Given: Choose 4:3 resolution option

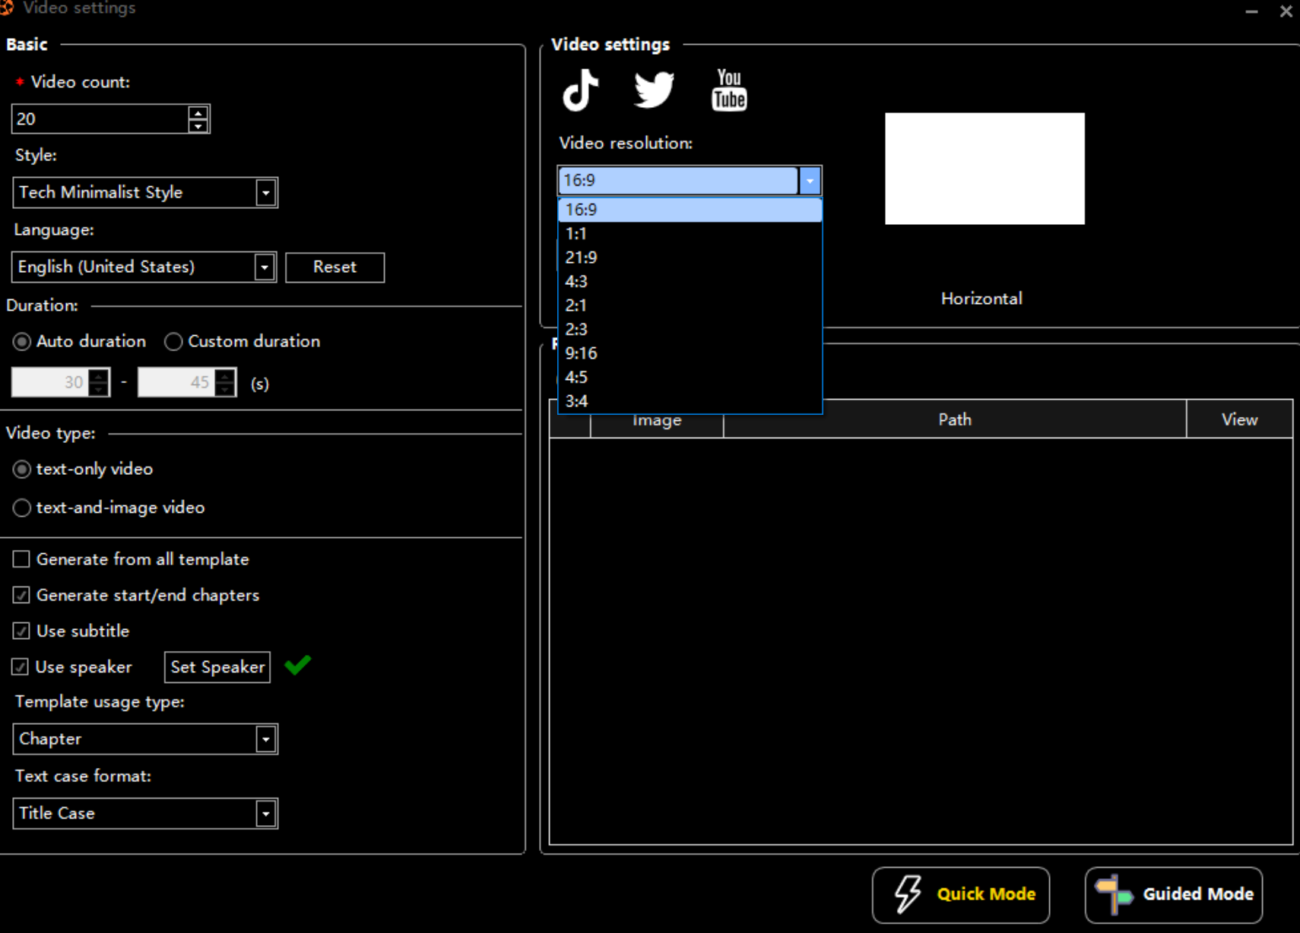Looking at the screenshot, I should pos(690,282).
